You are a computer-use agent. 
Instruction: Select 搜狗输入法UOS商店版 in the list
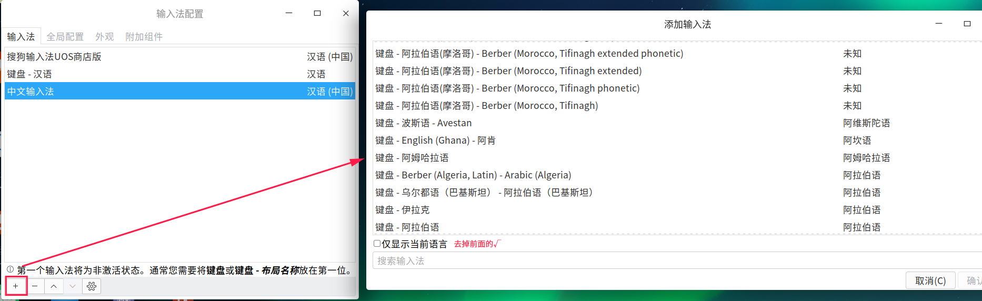click(x=180, y=56)
